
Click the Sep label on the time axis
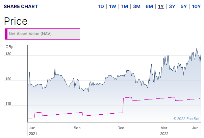tap(77, 128)
